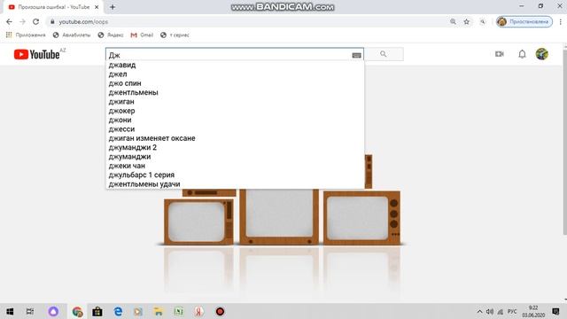This screenshot has width=567, height=319.
Task: Open File Explorer from taskbar
Action: 158,311
